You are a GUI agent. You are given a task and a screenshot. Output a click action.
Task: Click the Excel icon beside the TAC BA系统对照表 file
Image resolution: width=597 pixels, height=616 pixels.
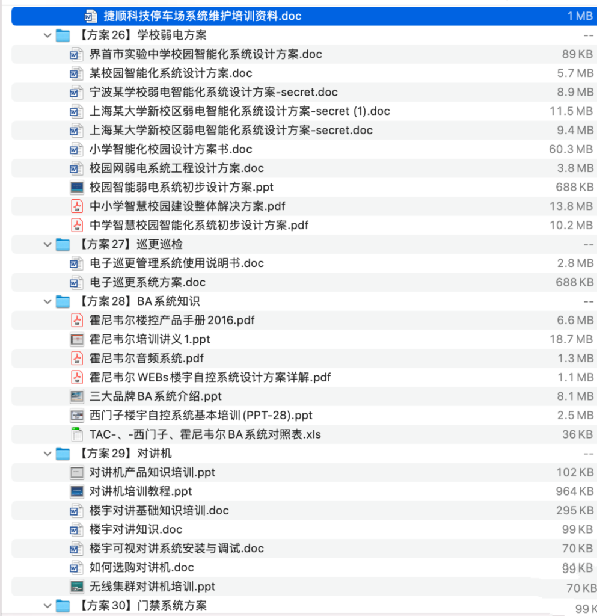click(76, 434)
